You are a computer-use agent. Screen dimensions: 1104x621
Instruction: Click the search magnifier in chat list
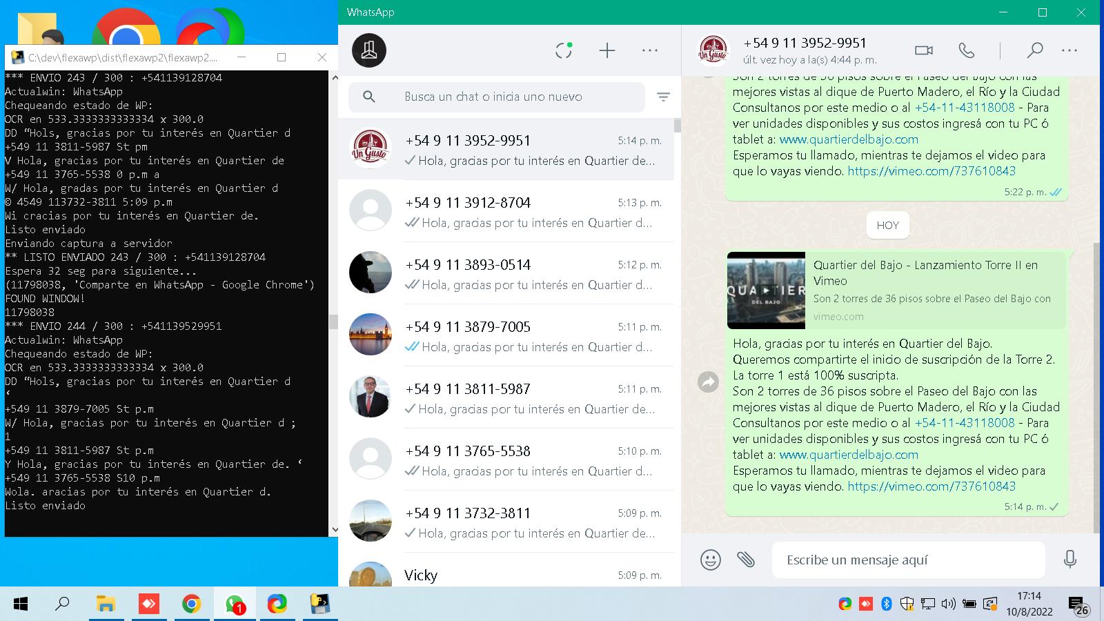pyautogui.click(x=369, y=97)
